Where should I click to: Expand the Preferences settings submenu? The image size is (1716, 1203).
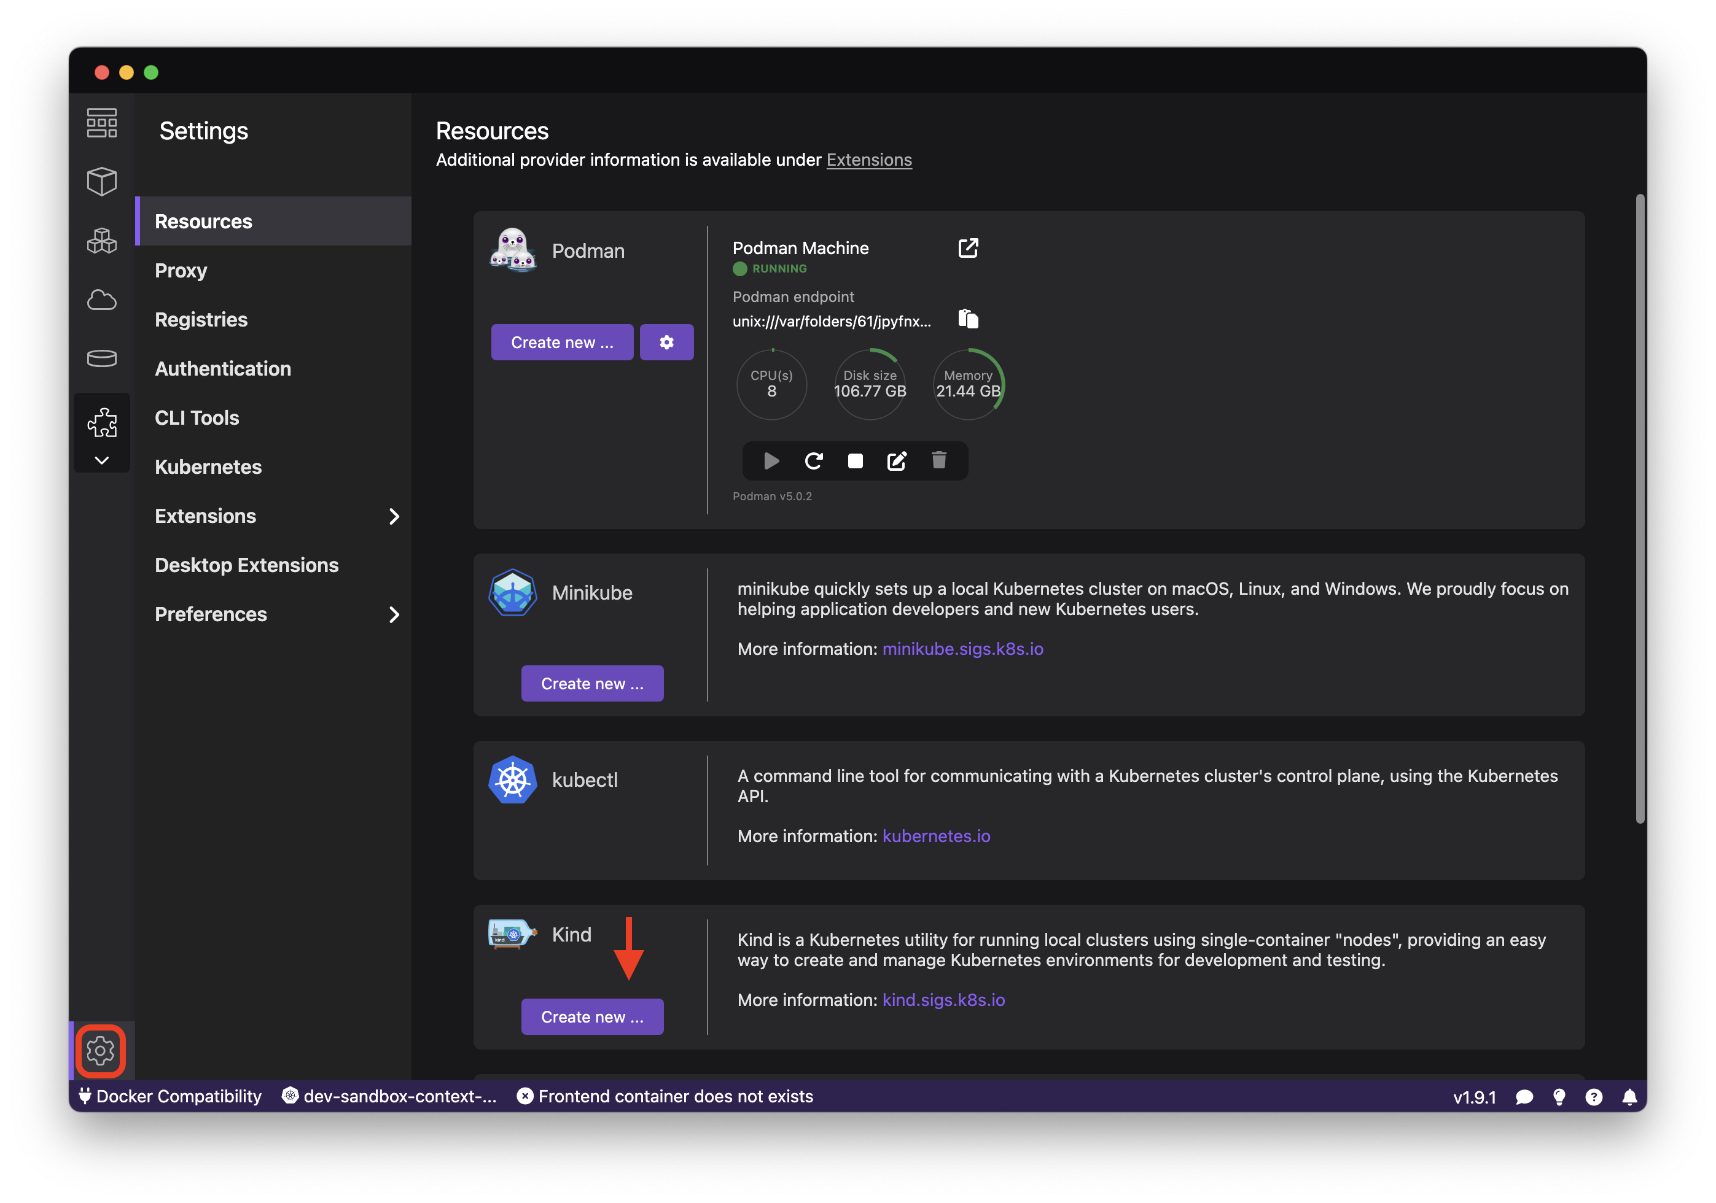[x=273, y=614]
